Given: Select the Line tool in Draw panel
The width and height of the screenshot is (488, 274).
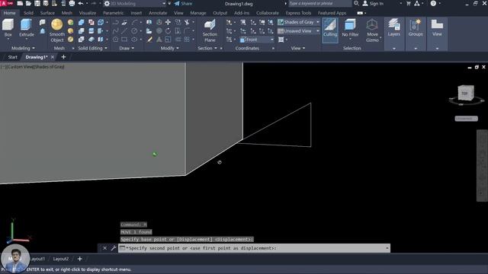Looking at the screenshot, I should point(124,30).
